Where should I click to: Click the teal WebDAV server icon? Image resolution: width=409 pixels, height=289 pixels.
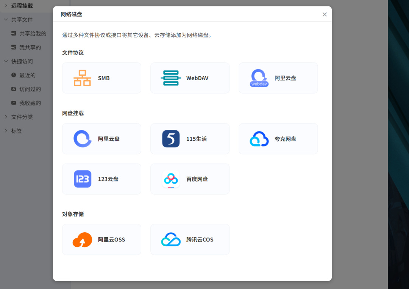(171, 78)
